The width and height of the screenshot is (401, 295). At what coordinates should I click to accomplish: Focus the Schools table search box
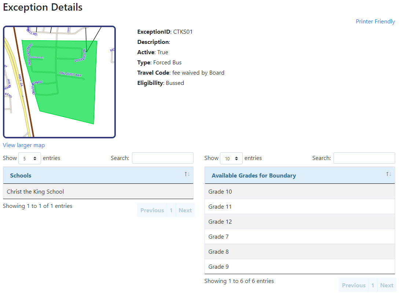coord(162,158)
